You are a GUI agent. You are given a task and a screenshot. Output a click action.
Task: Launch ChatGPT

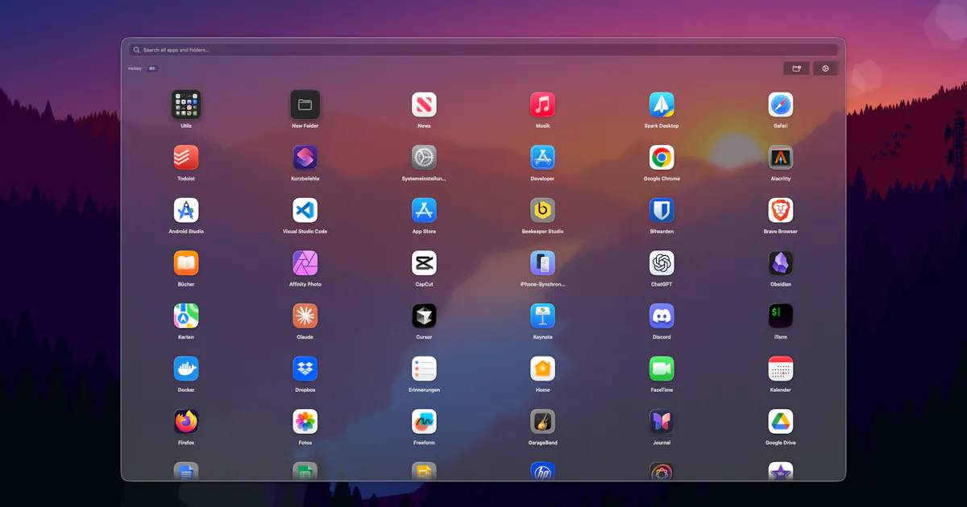point(662,263)
